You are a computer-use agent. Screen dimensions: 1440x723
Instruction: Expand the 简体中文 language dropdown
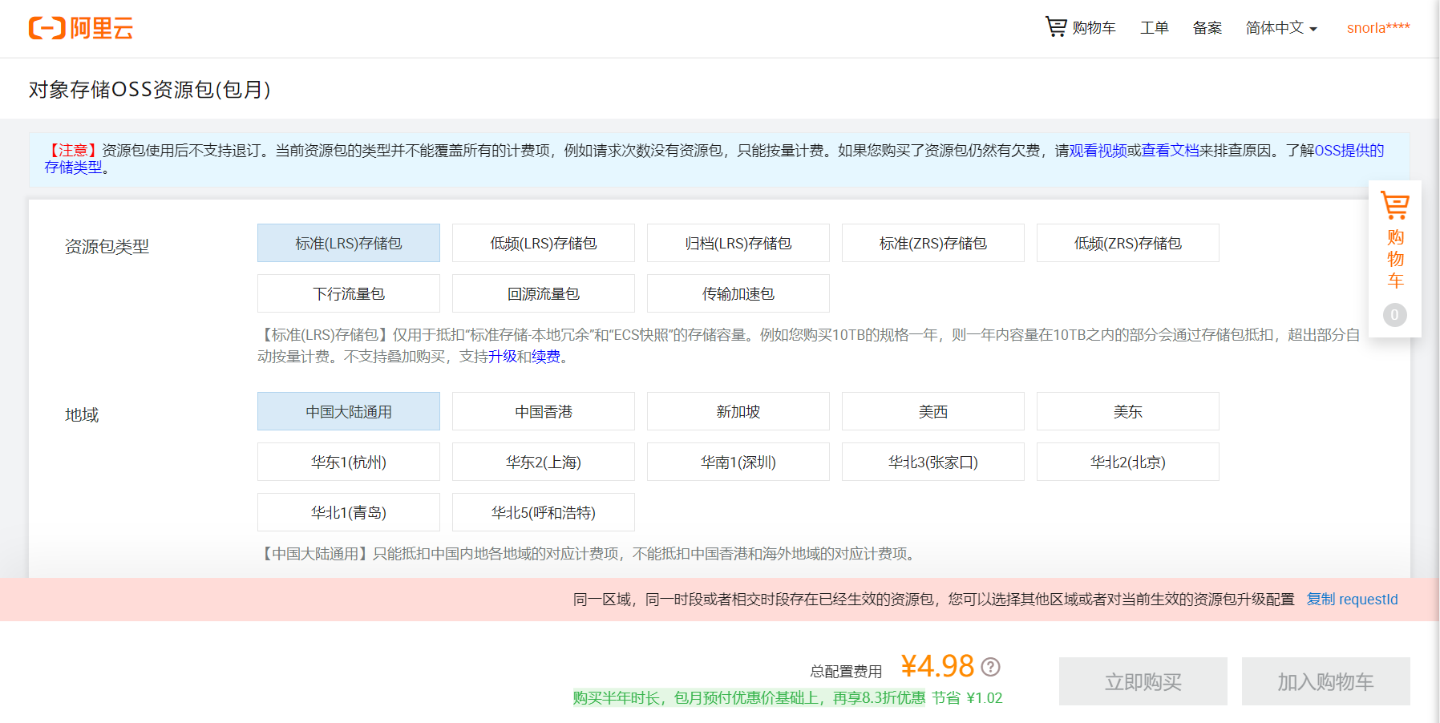[1281, 28]
